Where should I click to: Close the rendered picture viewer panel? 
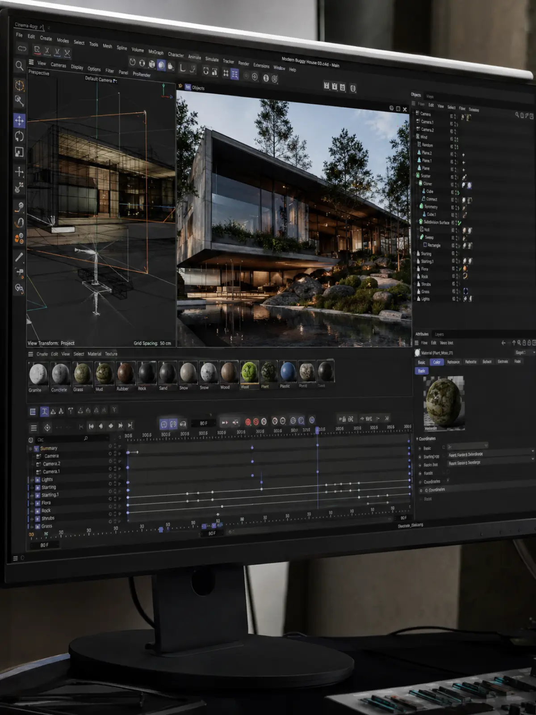tap(405, 109)
